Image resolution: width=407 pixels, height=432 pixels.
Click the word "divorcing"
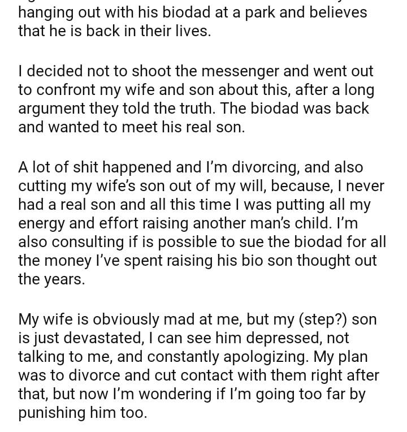[265, 168]
